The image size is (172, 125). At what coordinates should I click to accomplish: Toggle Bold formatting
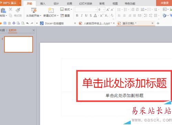[x=77, y=15]
